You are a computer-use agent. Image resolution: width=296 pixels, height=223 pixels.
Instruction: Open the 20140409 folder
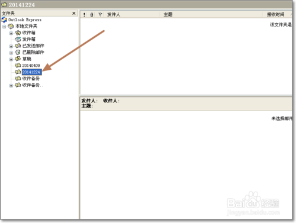pyautogui.click(x=31, y=66)
